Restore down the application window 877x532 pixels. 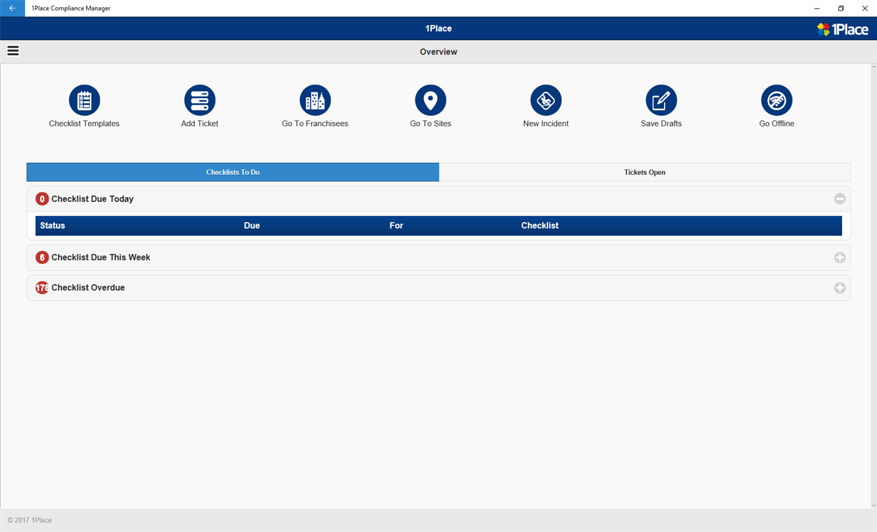pos(841,8)
